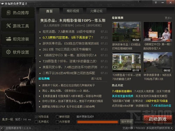
Task: Open news 游侠妖隼作品 E50阻击
Action: click(71, 44)
